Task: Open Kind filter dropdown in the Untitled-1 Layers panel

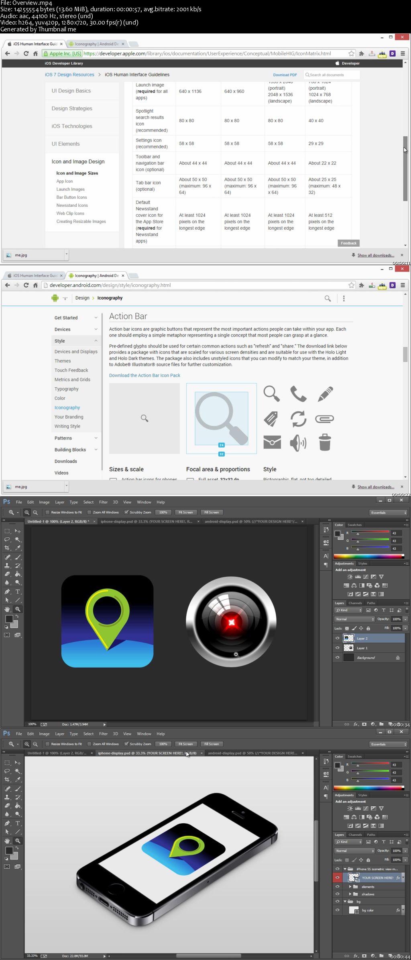Action: (x=348, y=610)
